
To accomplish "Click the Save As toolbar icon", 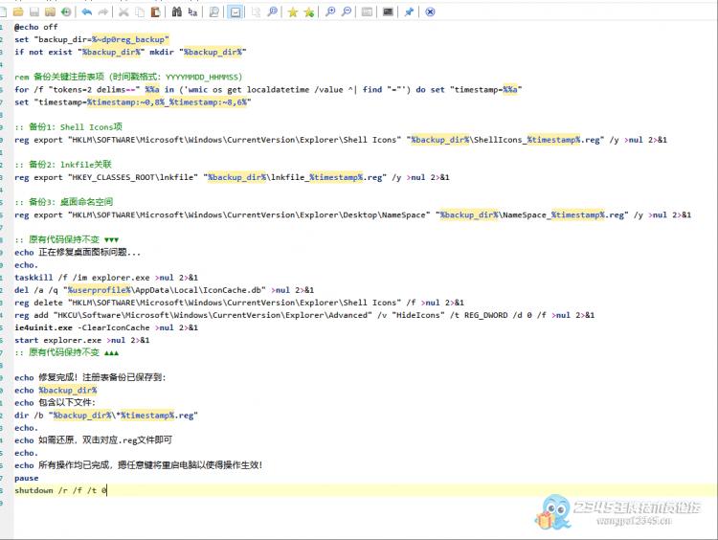I will 50,11.
